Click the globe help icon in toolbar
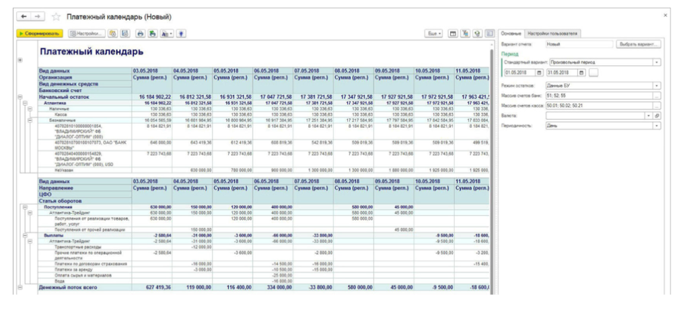 pyautogui.click(x=477, y=34)
